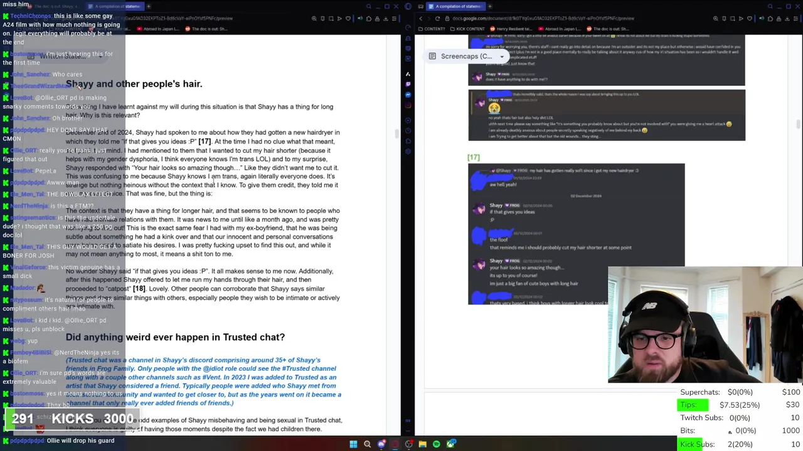Image resolution: width=803 pixels, height=451 pixels.
Task: Open a new tab in left browser window
Action: click(149, 6)
